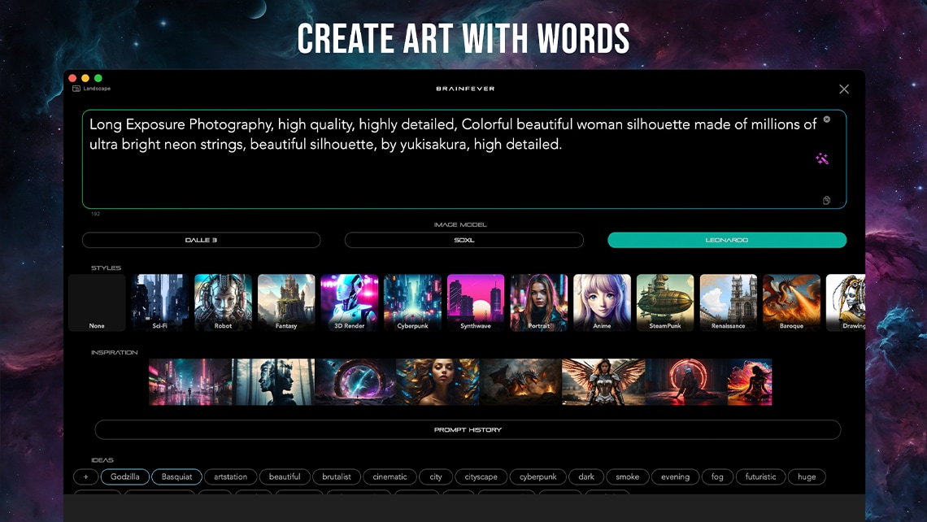Toggle the Godzilla idea tag

pyautogui.click(x=125, y=476)
